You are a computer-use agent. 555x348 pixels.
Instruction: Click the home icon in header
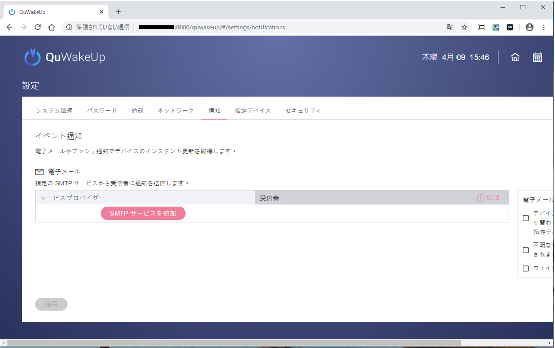click(x=515, y=57)
